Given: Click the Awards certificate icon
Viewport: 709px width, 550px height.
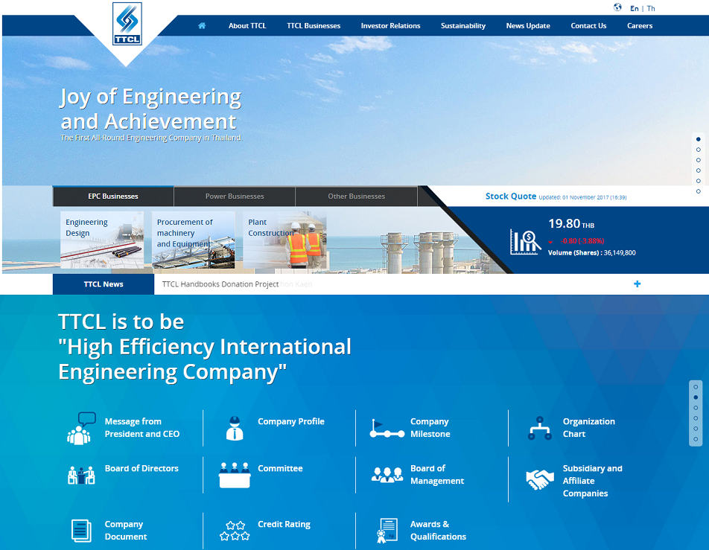Looking at the screenshot, I should 387,531.
